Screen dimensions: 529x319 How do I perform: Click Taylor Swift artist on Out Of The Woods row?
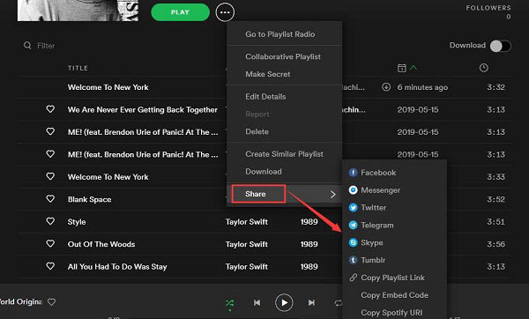coord(247,244)
